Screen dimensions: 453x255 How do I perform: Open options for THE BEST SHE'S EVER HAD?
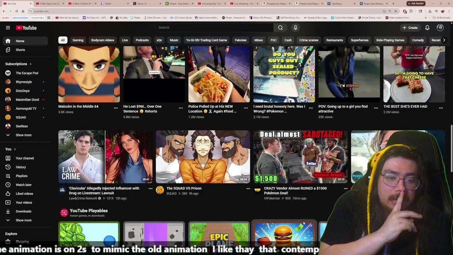(441, 108)
